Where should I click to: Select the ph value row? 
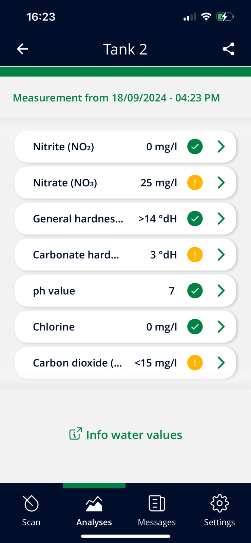pos(125,291)
